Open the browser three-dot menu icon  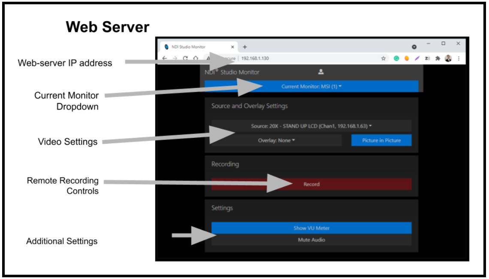tap(459, 58)
